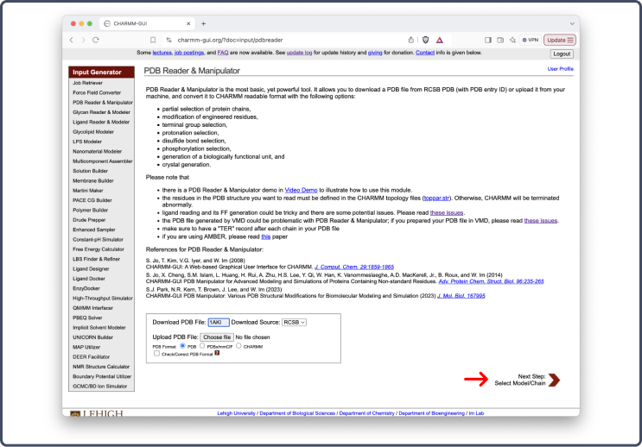Click the help icon beside Check/Correct PDB Format
642x447 pixels.
(x=216, y=353)
